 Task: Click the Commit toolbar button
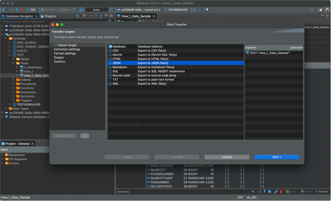47,10
